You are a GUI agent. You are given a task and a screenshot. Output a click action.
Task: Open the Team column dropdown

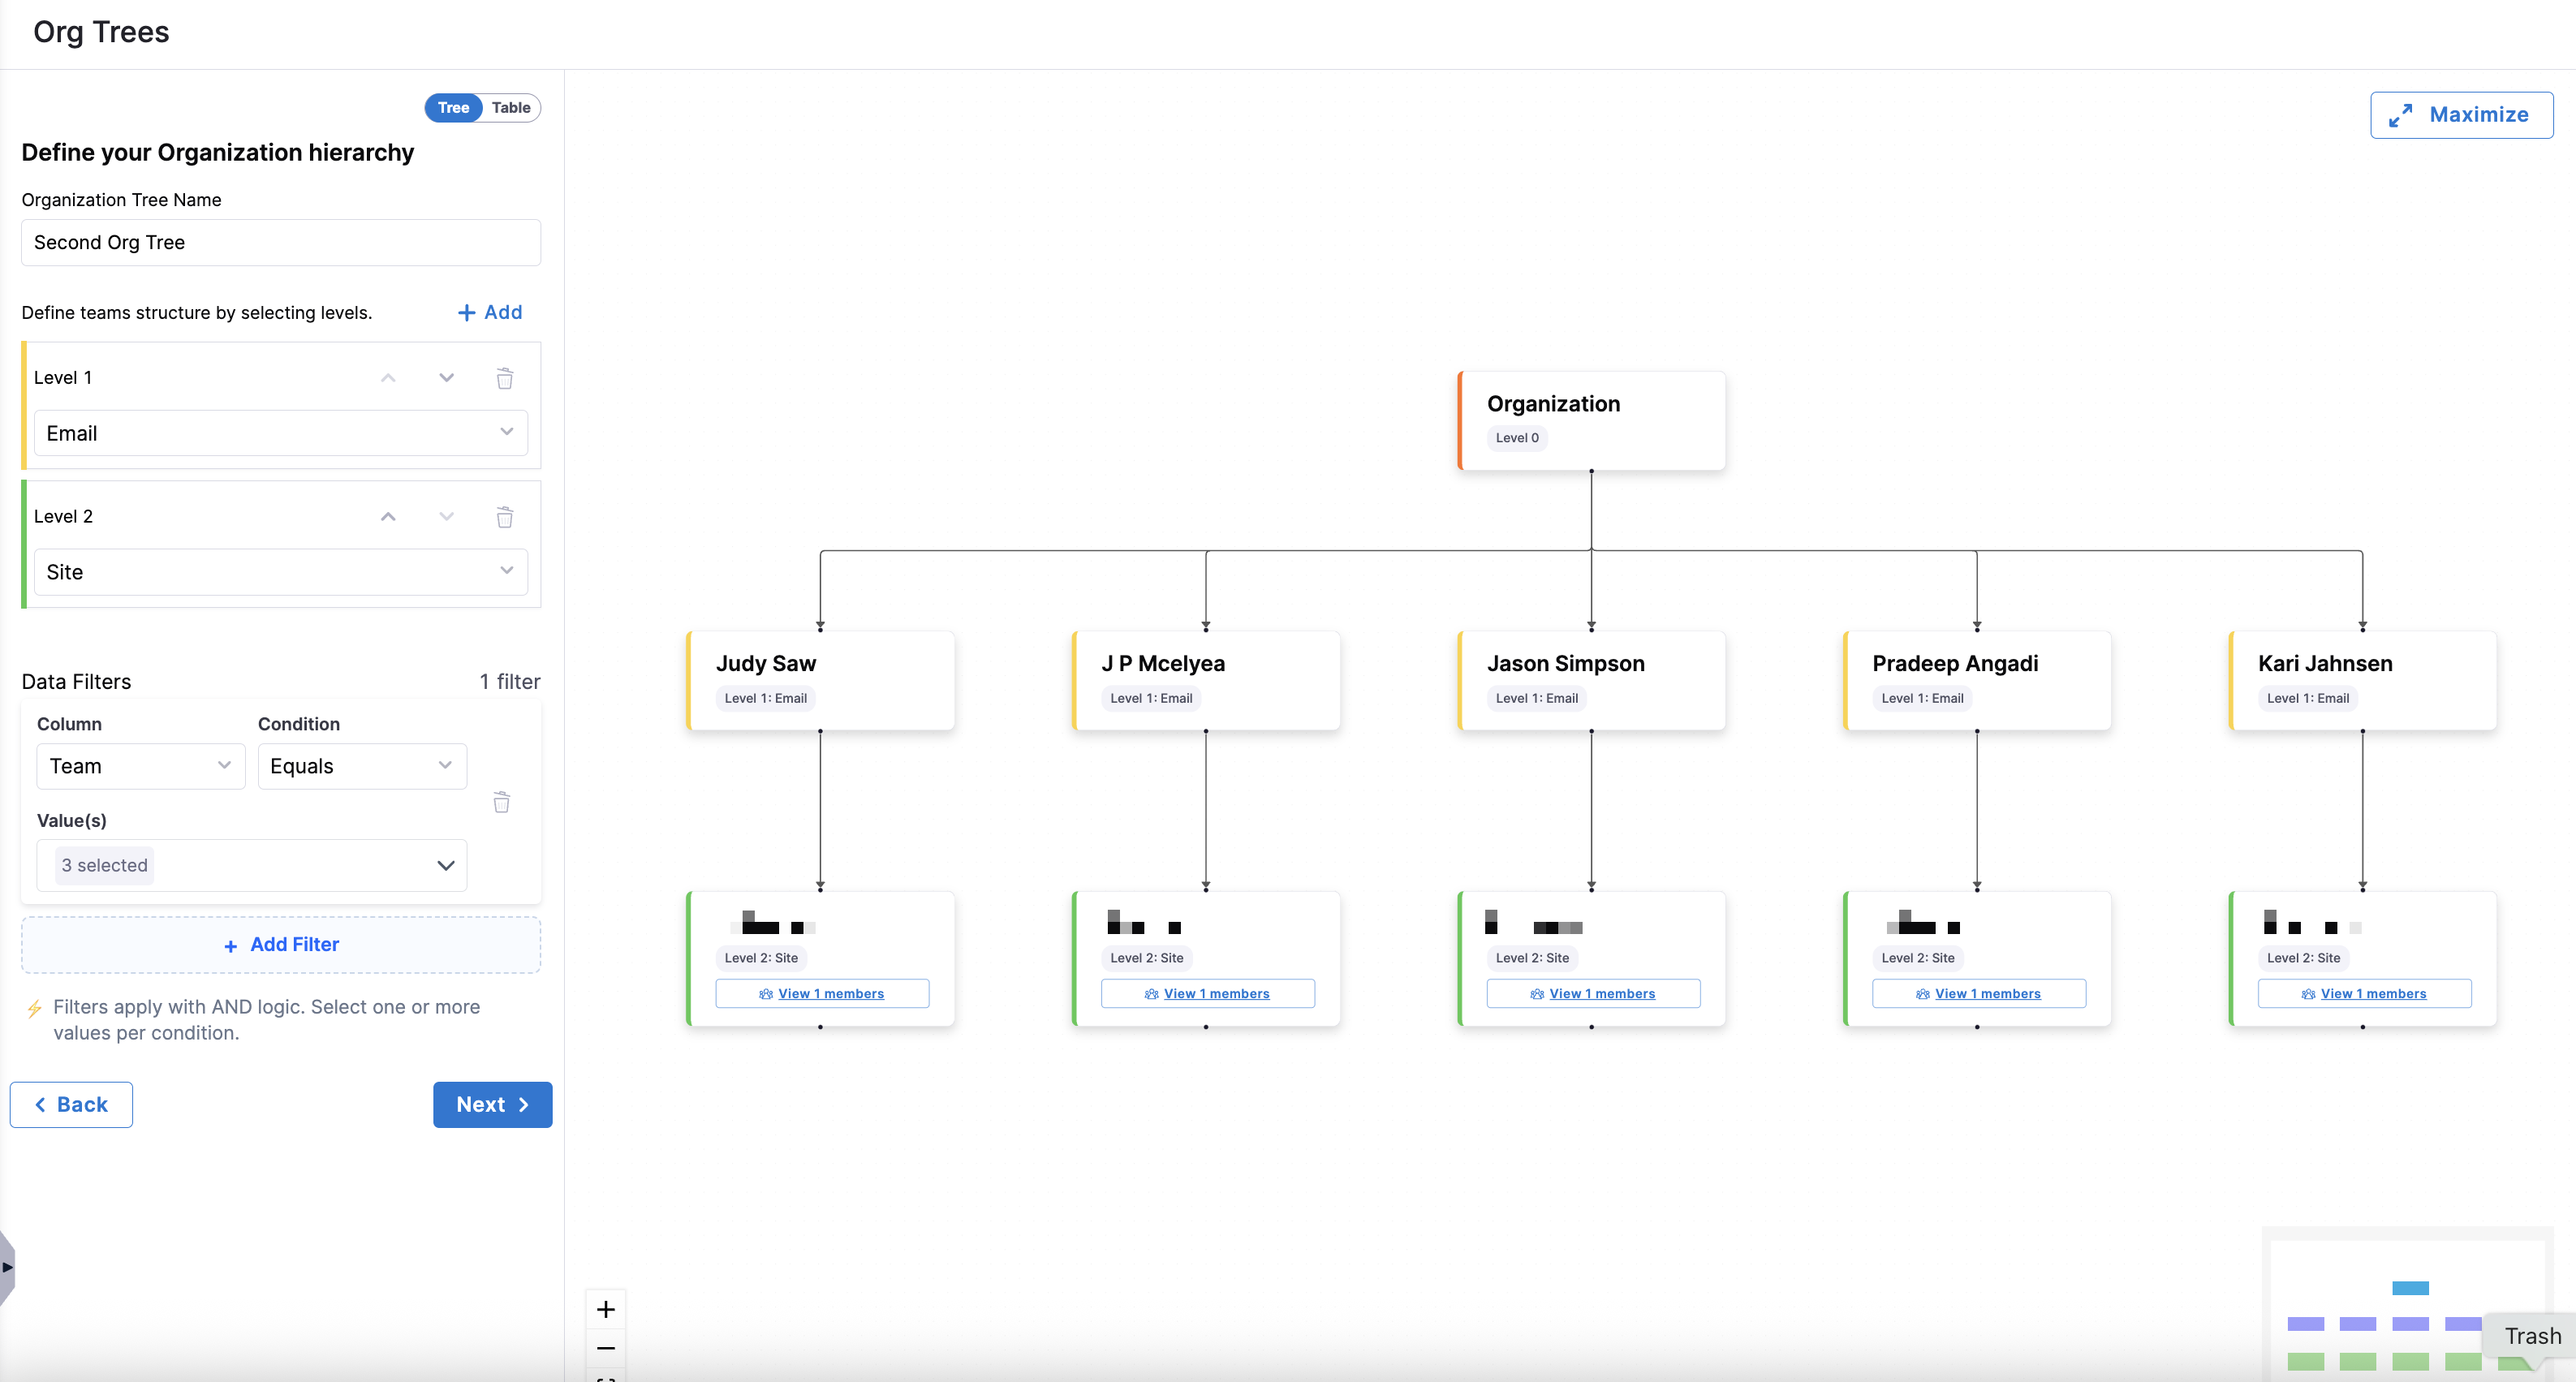pos(140,766)
